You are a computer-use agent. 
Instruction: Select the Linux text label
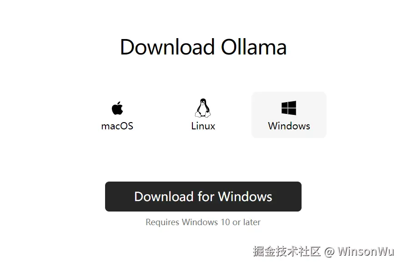[203, 126]
